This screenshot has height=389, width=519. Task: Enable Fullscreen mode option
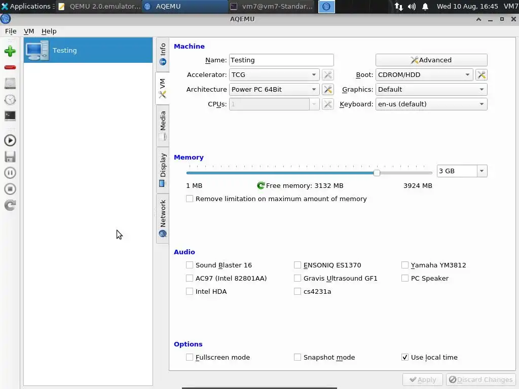point(190,357)
